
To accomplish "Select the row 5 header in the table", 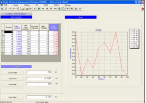I will (x=3, y=42).
